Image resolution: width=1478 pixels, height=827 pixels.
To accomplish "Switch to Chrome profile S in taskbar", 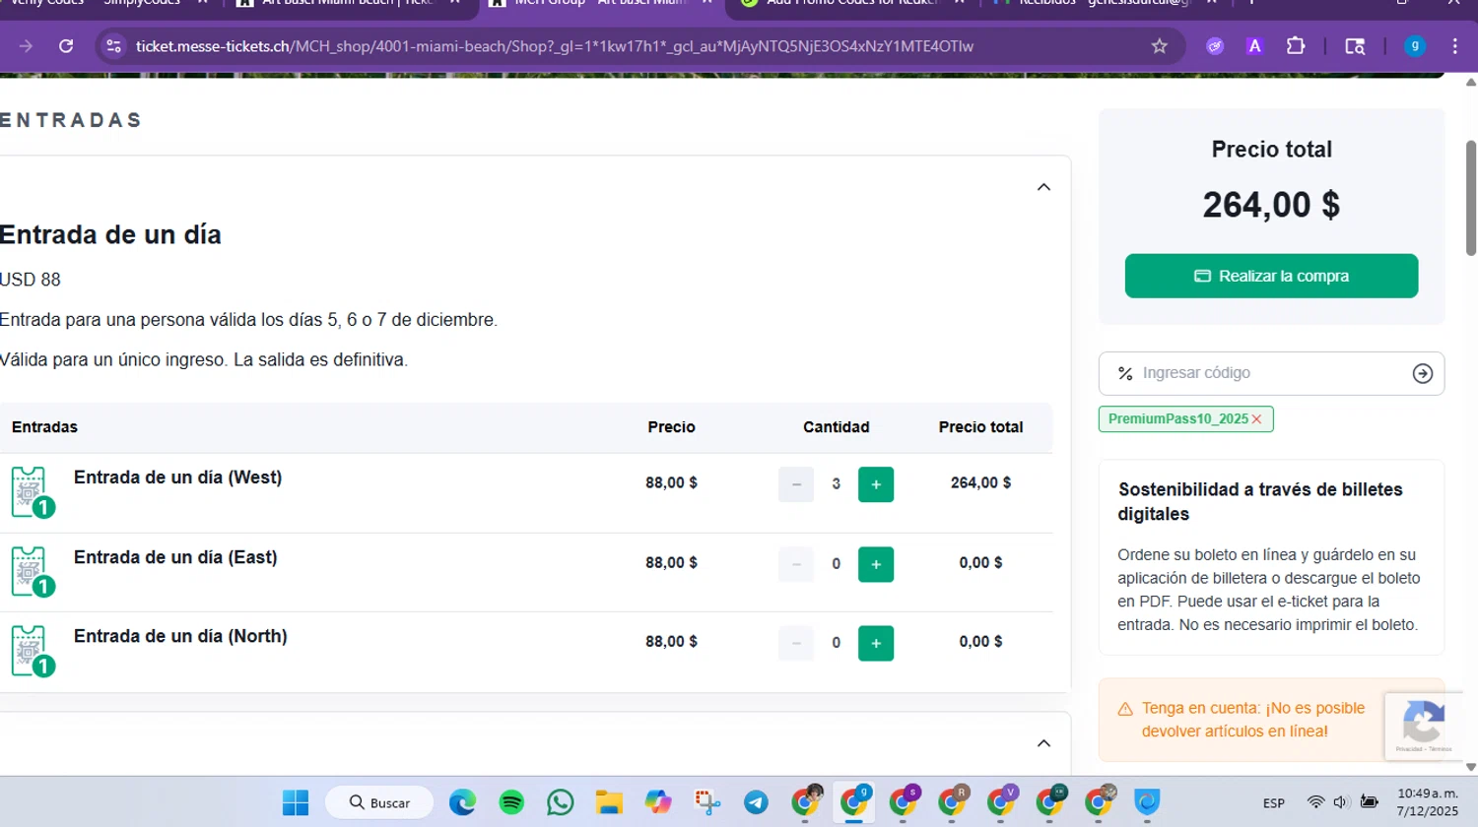I will point(904,802).
